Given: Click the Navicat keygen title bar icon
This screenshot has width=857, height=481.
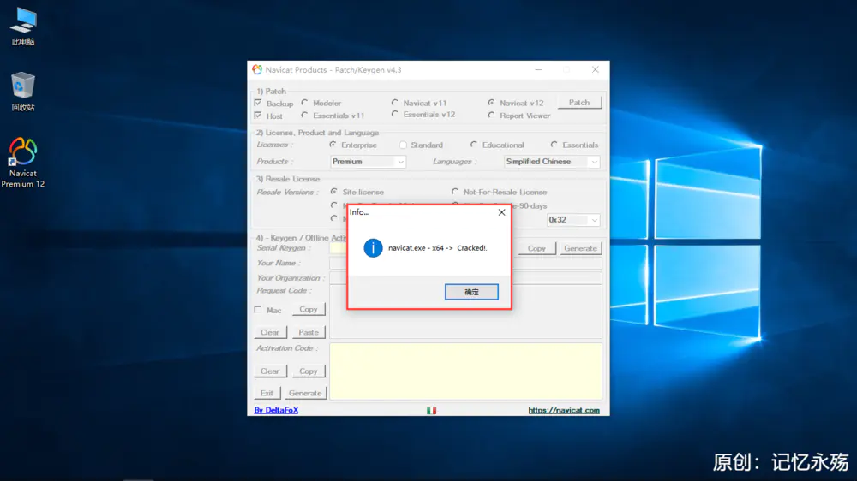Looking at the screenshot, I should 257,70.
